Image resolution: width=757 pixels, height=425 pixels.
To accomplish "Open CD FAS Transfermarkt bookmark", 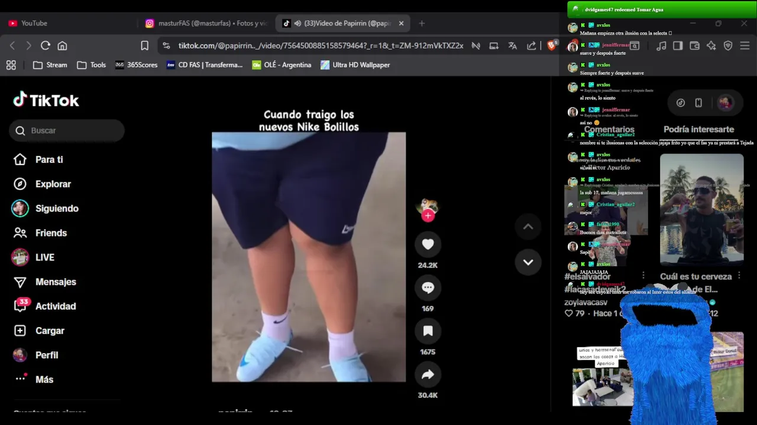I will 205,65.
